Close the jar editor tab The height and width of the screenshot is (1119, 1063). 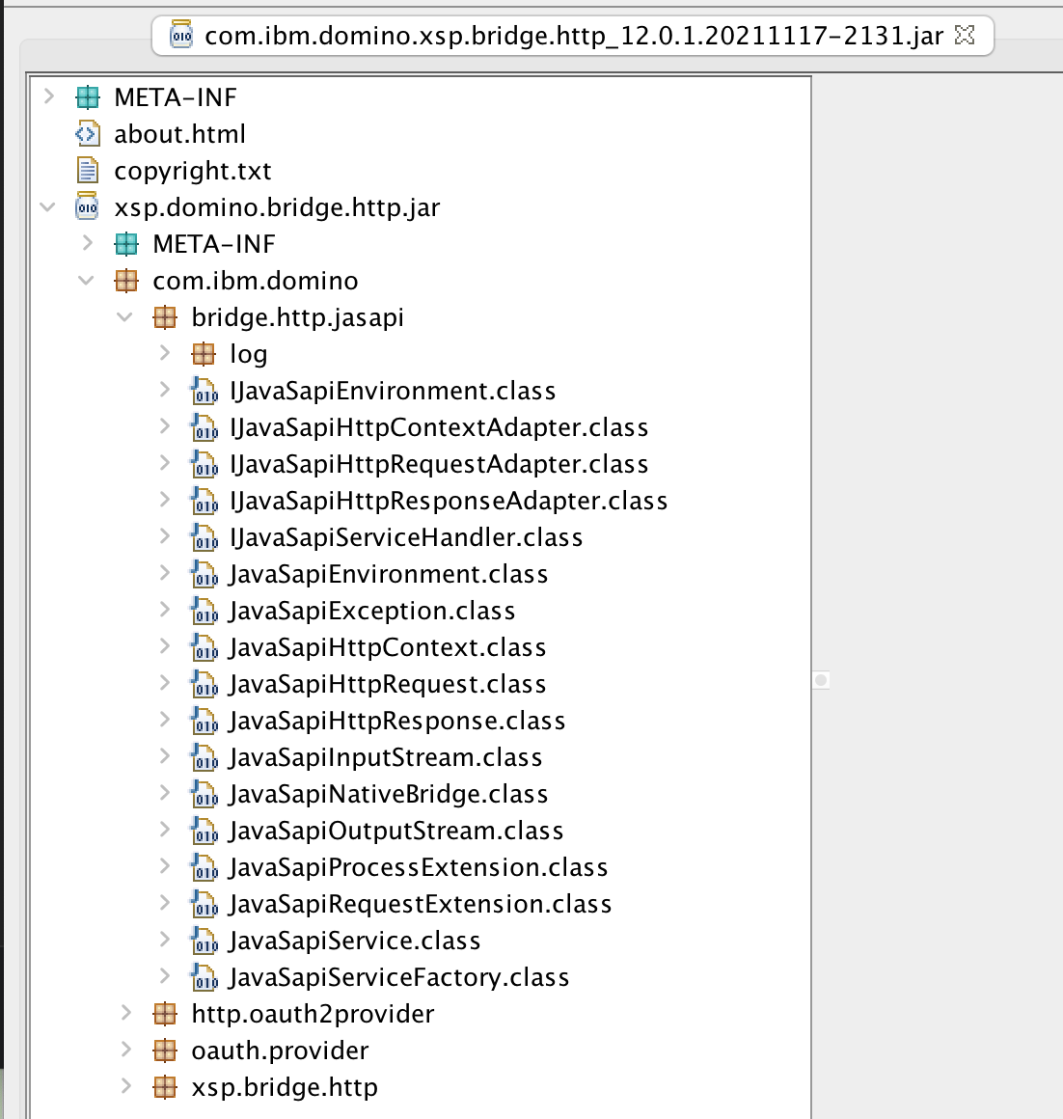tap(965, 36)
